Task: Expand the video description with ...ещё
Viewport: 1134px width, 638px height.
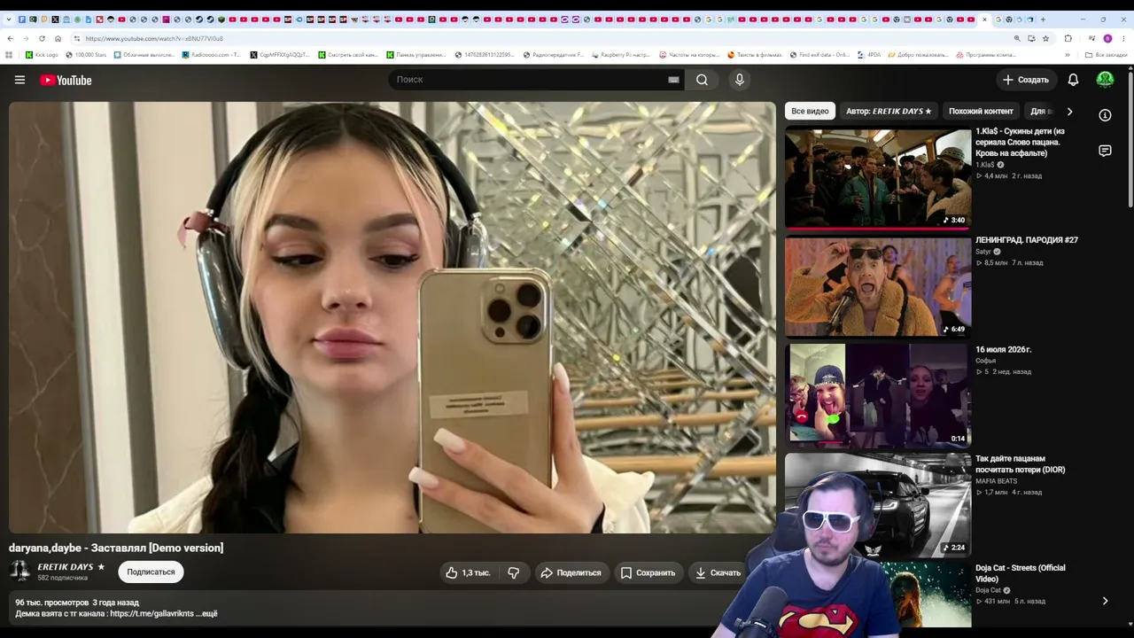Action: click(x=206, y=613)
